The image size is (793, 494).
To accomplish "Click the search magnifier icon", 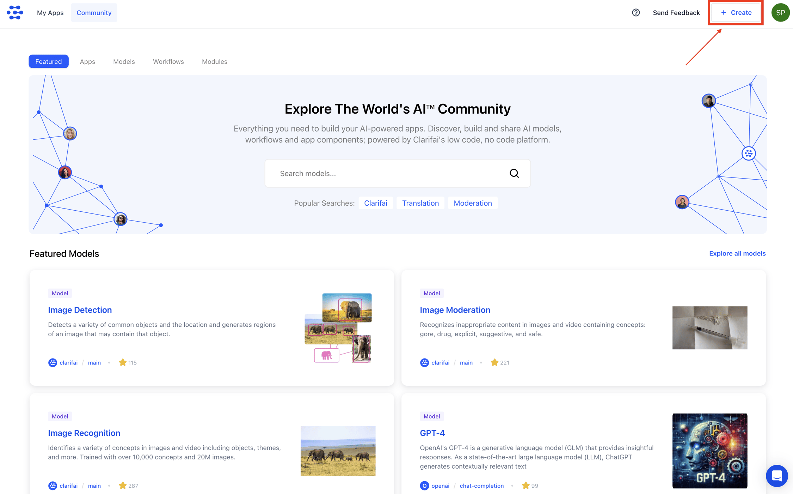I will point(514,173).
